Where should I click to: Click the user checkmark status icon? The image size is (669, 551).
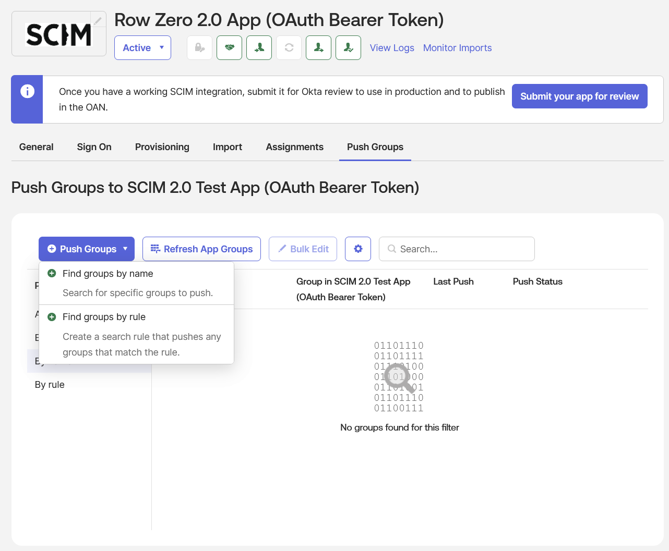pos(348,47)
